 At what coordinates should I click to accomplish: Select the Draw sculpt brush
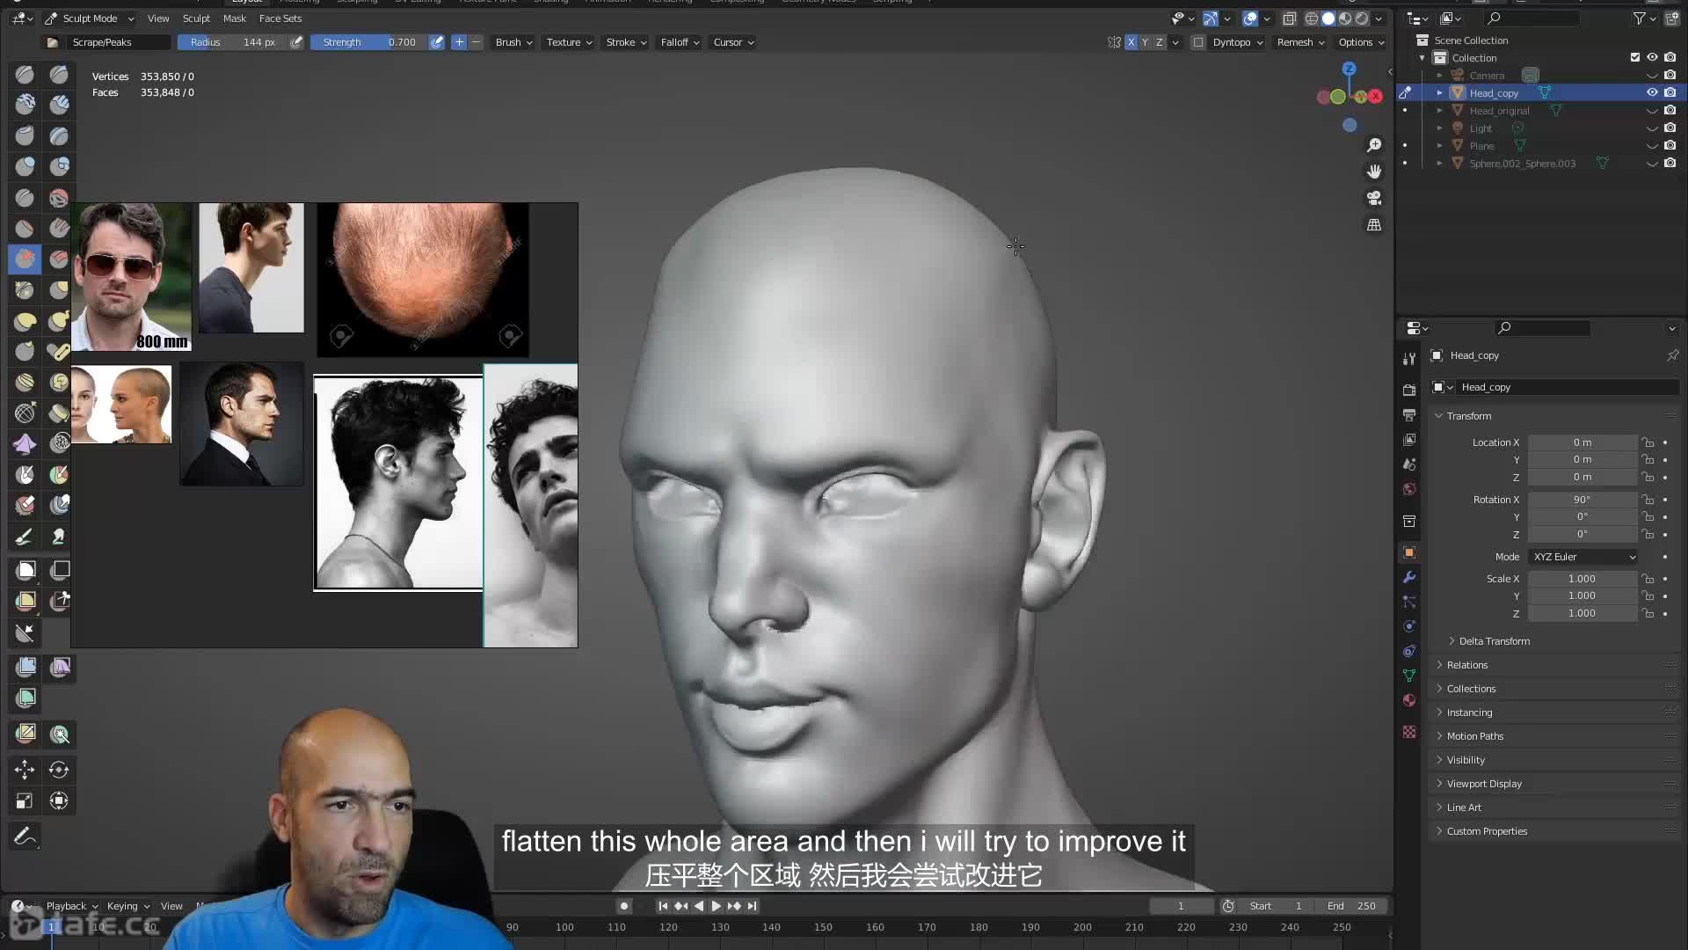point(25,75)
